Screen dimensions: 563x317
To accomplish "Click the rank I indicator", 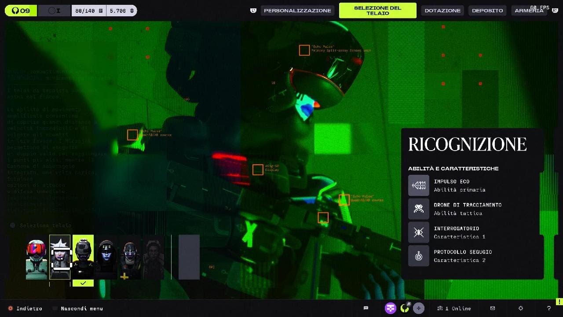I will [x=54, y=11].
